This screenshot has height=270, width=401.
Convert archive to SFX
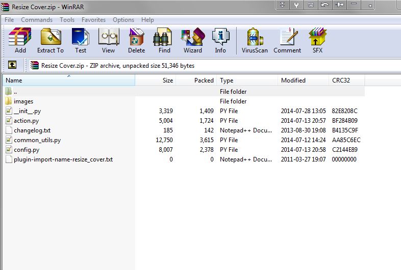pyautogui.click(x=317, y=40)
